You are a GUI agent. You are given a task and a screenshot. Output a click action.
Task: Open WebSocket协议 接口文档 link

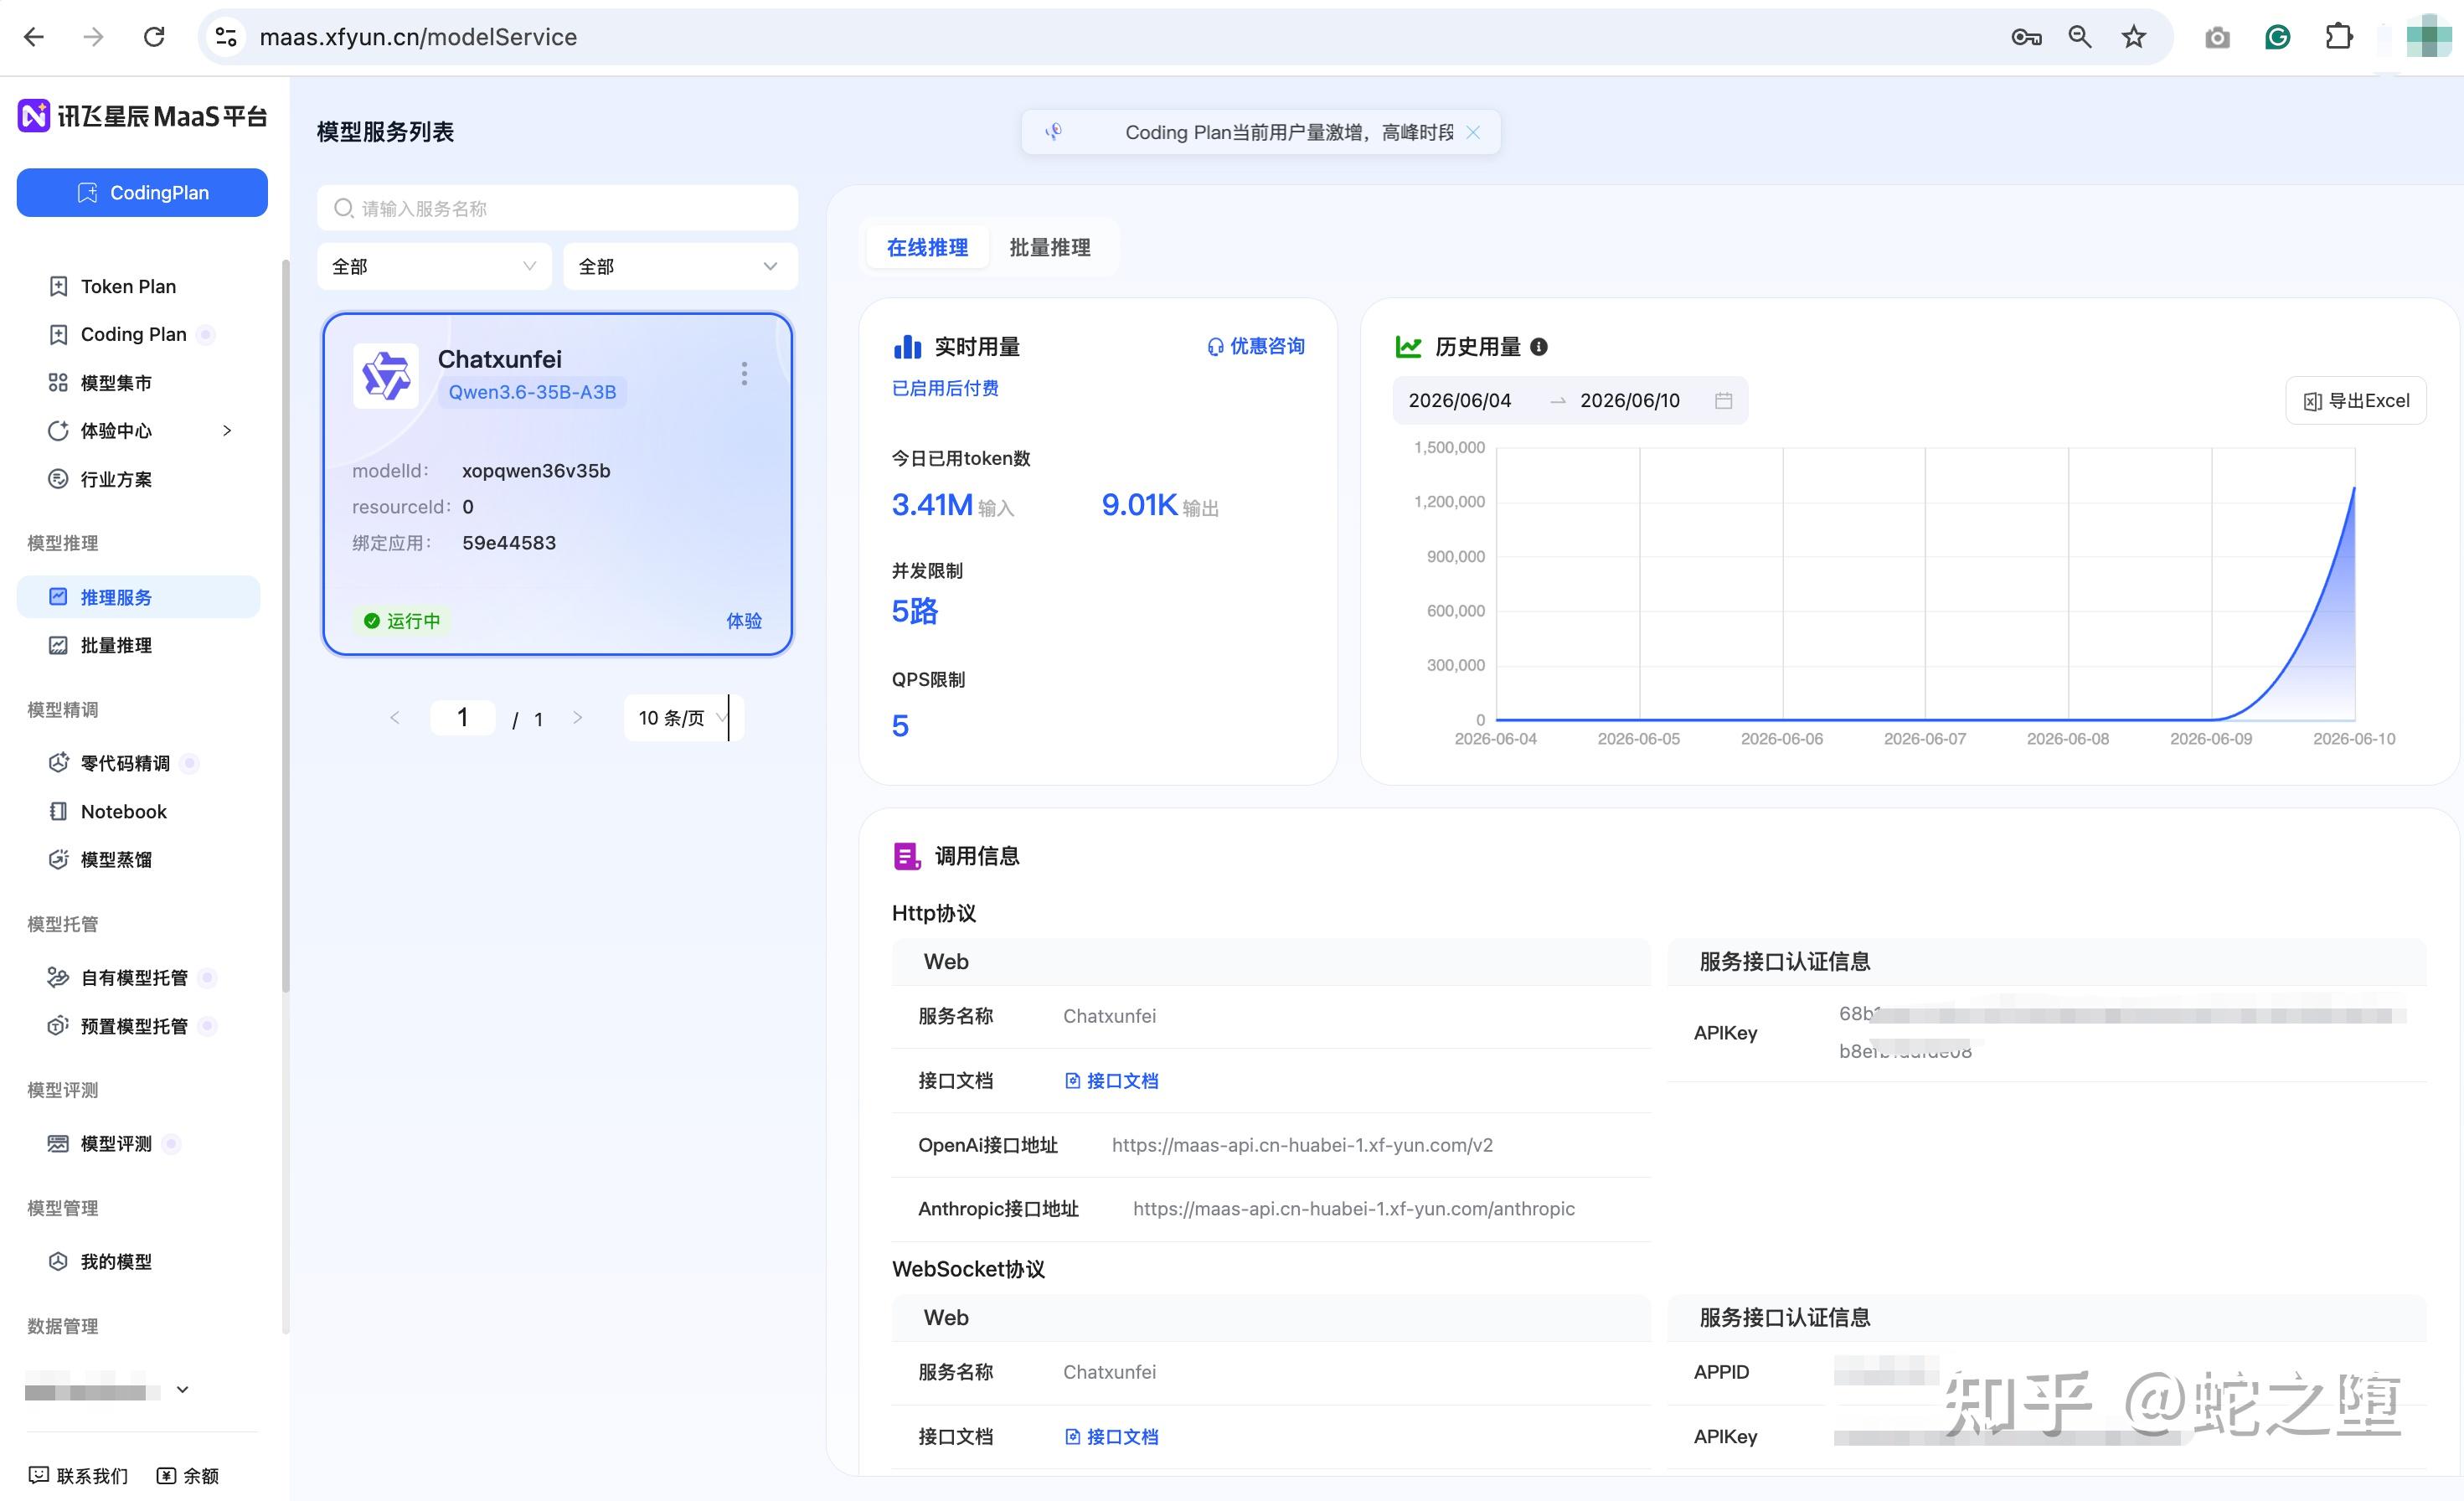click(x=1112, y=1436)
